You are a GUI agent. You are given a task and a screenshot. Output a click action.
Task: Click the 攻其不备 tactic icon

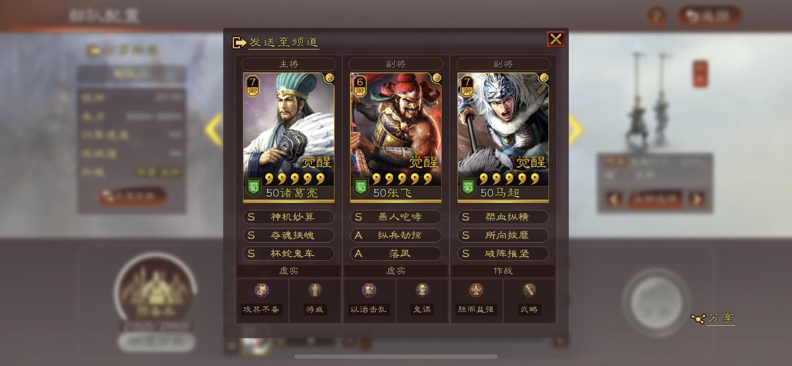(x=262, y=290)
